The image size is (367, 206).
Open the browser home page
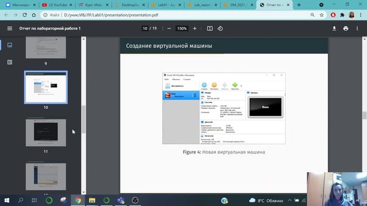pos(34,15)
